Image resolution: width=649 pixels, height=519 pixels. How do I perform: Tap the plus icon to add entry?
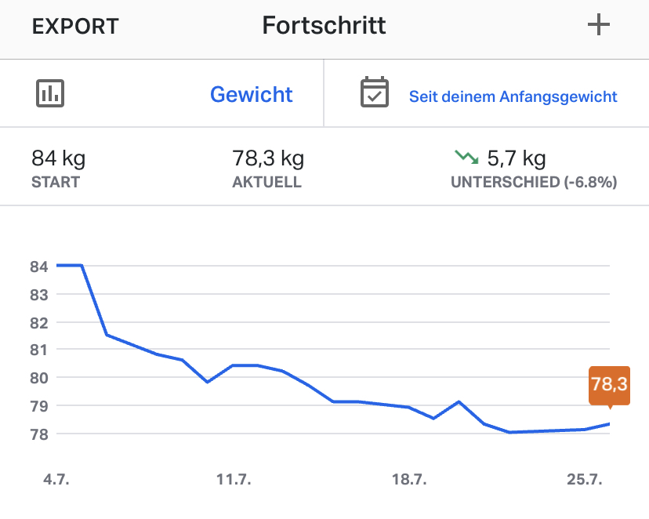click(x=599, y=25)
